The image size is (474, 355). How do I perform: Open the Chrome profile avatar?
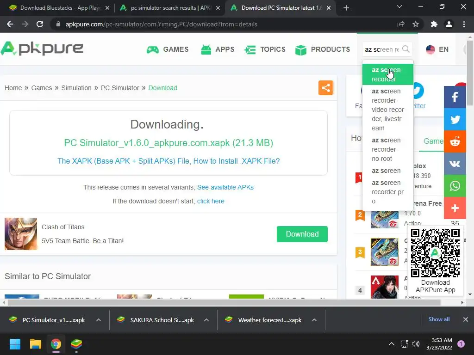coord(449,24)
